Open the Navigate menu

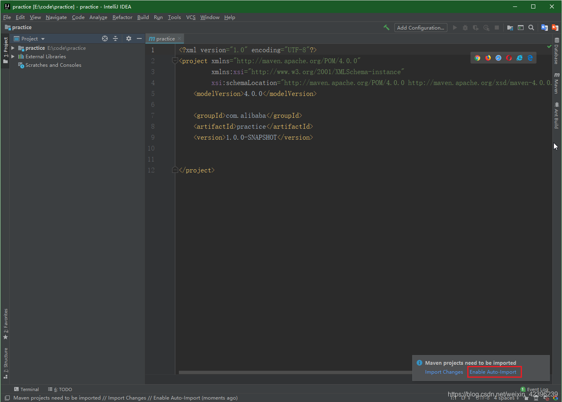[x=56, y=17]
